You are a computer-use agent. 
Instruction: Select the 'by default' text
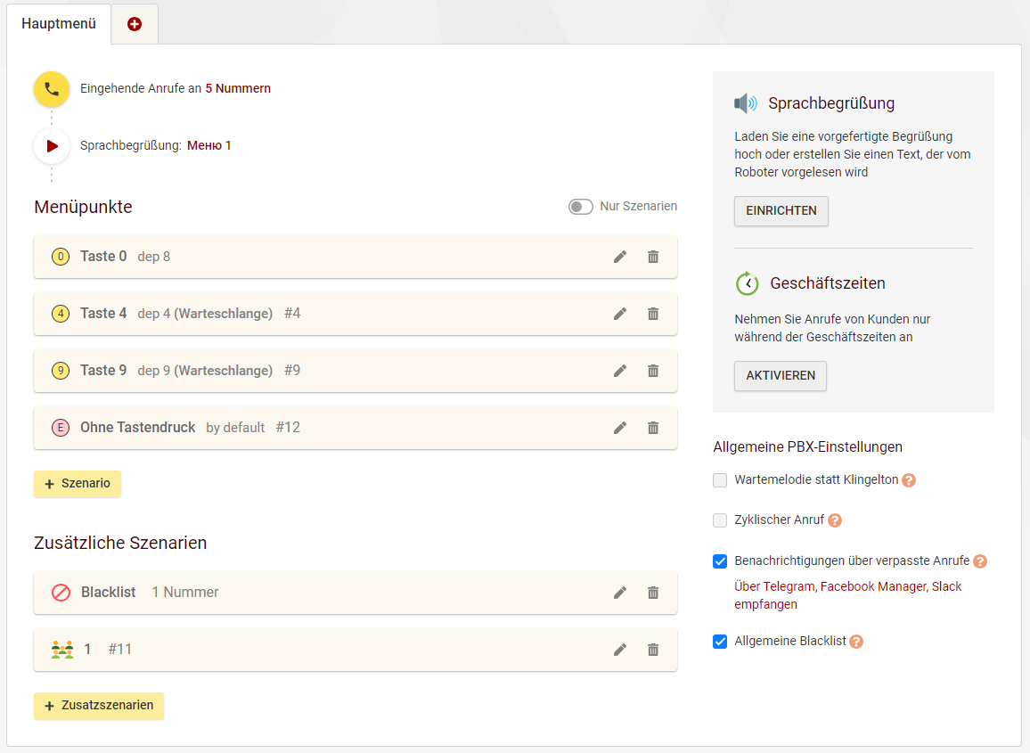coord(235,428)
